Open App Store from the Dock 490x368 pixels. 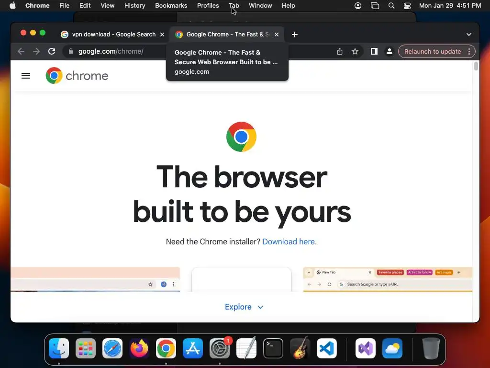coord(193,348)
